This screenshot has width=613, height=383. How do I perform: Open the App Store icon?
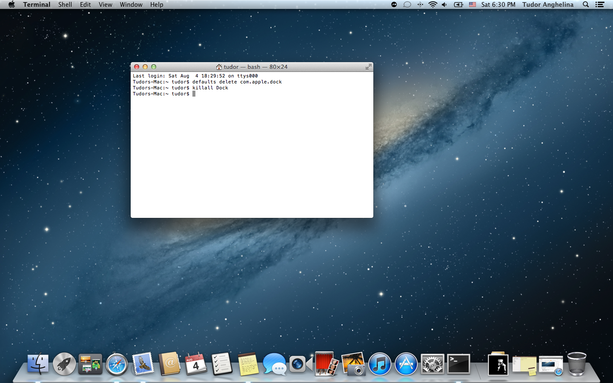pyautogui.click(x=406, y=365)
